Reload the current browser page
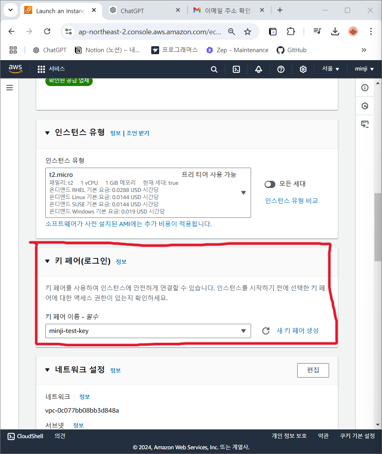 pos(47,31)
